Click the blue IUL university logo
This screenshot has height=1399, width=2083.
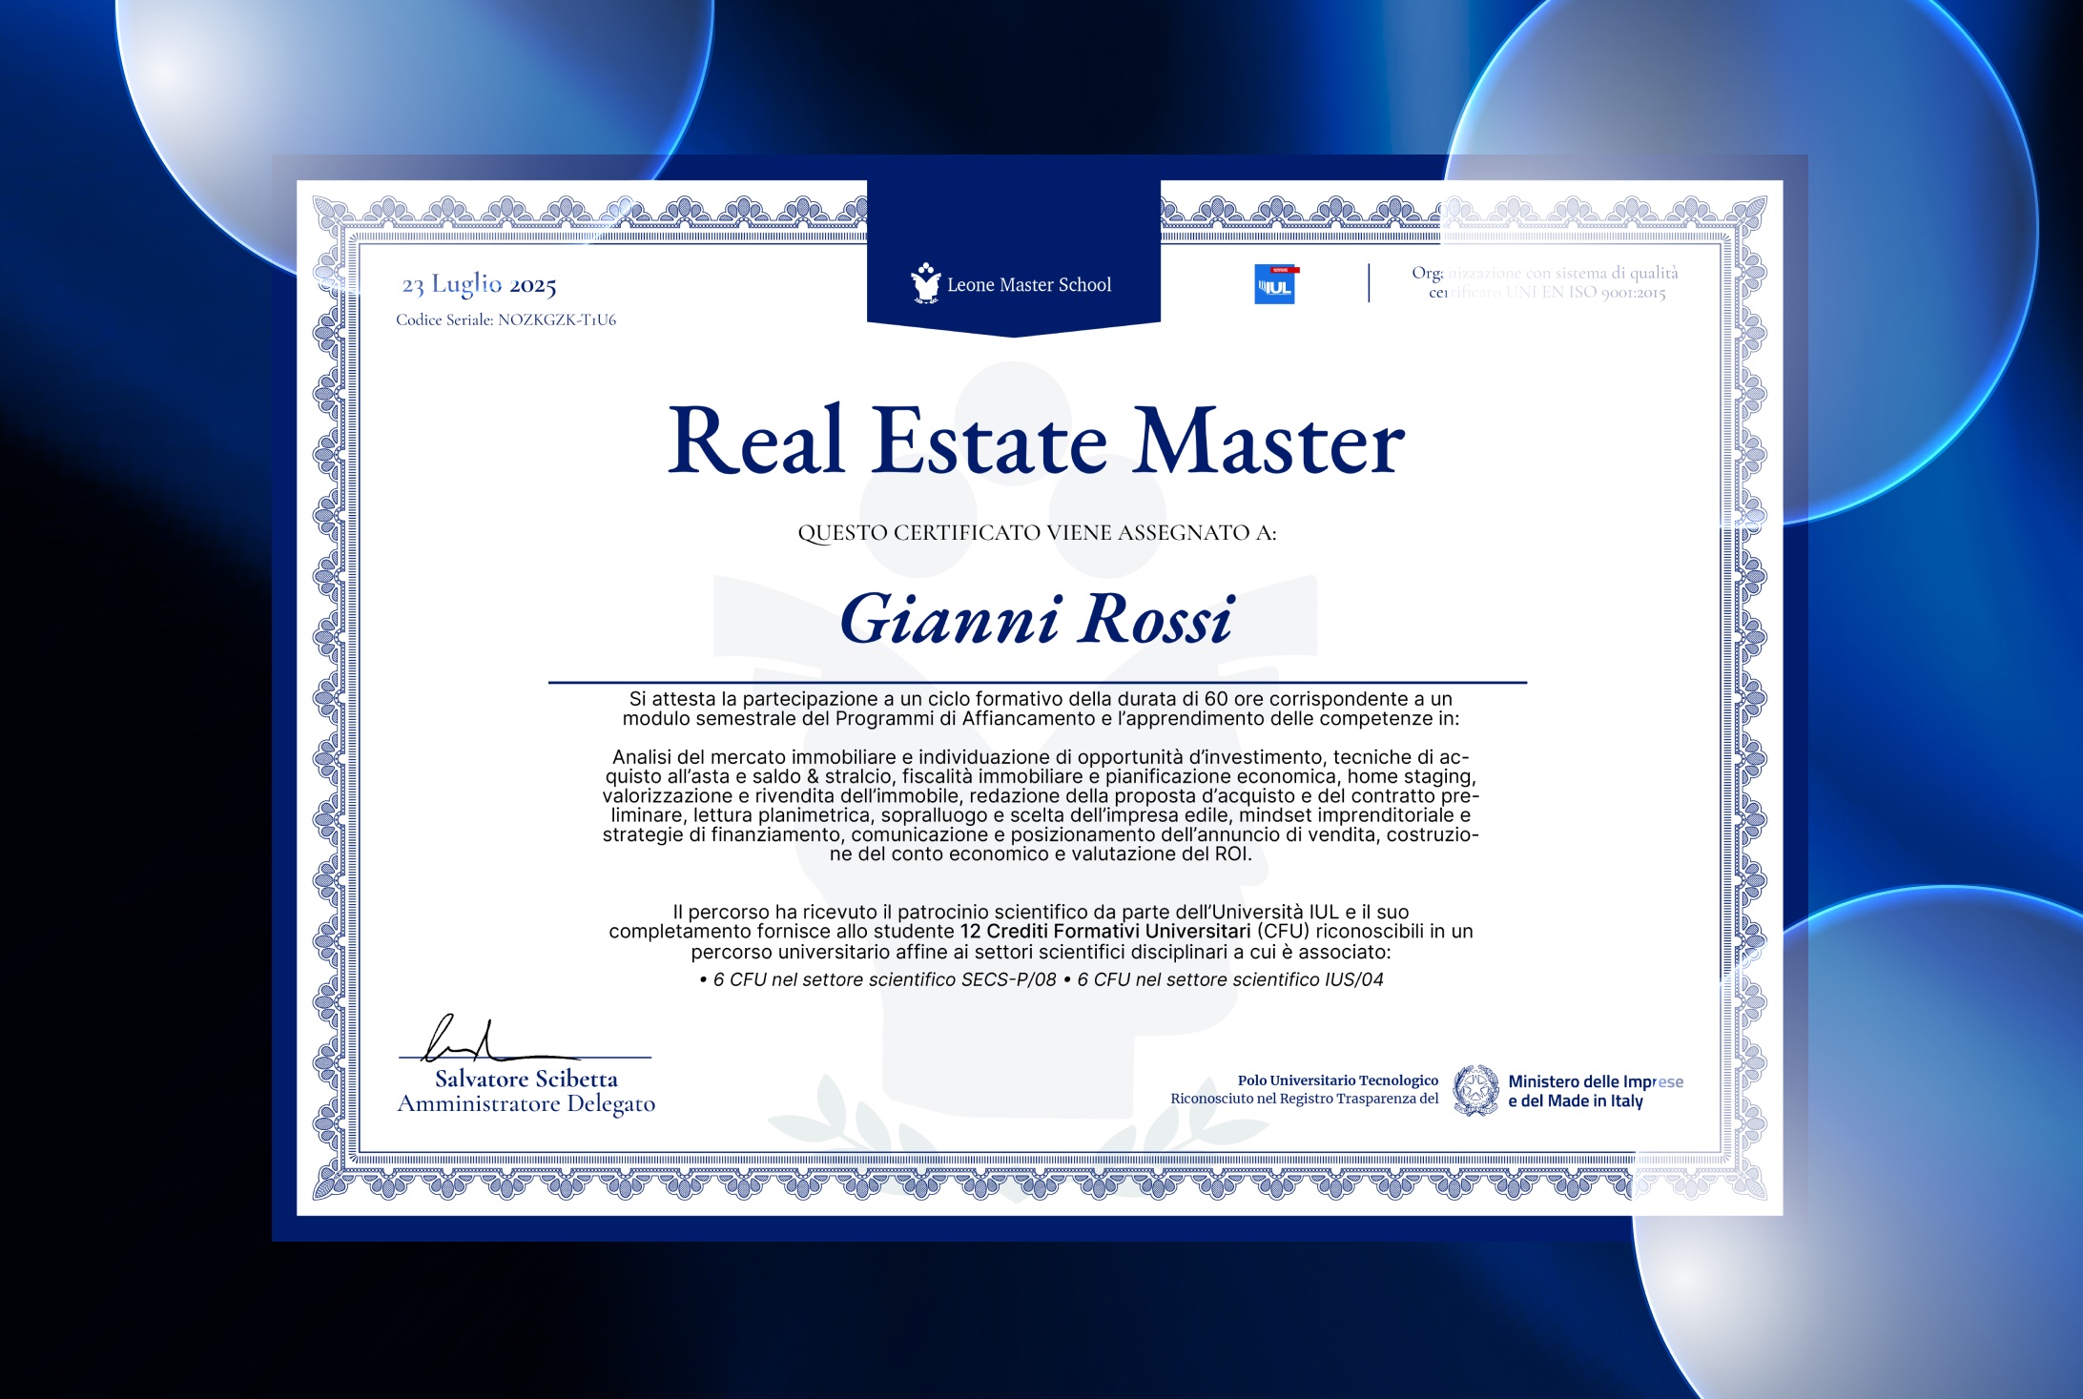pos(1275,284)
